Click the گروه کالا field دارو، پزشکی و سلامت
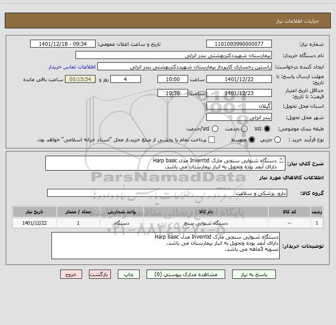Screen dimensions: 336x325 167,193
